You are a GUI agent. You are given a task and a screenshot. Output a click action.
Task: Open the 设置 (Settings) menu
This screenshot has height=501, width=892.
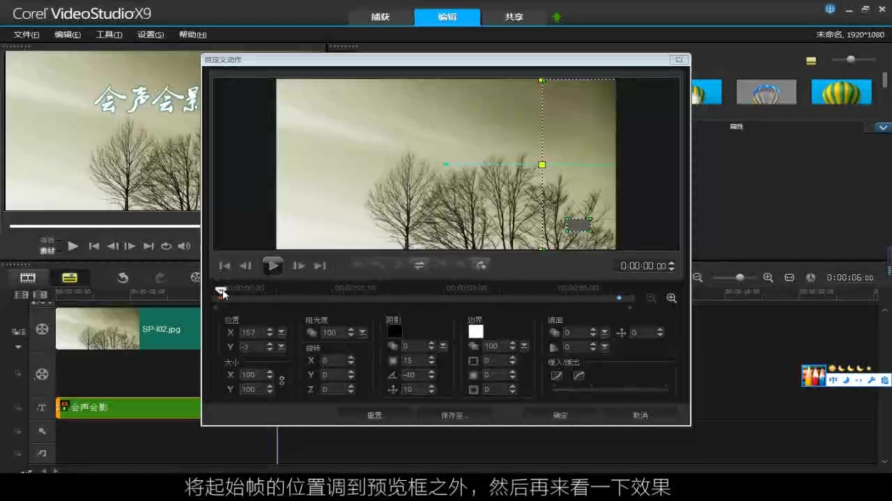coord(151,35)
